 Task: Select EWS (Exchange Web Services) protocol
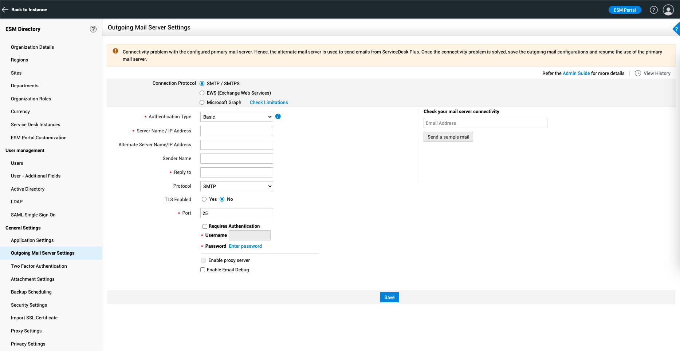pyautogui.click(x=202, y=93)
